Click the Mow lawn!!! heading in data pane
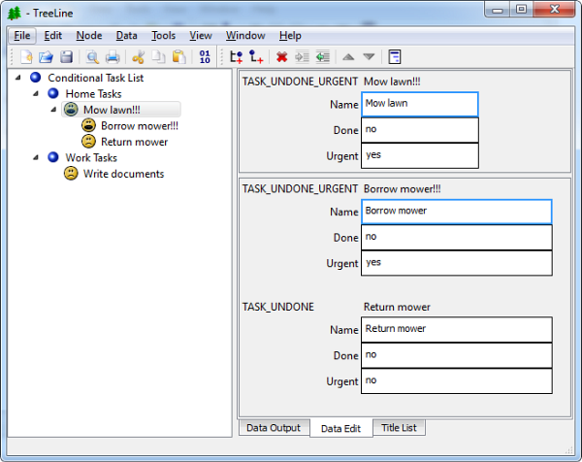The width and height of the screenshot is (582, 462). pos(392,82)
